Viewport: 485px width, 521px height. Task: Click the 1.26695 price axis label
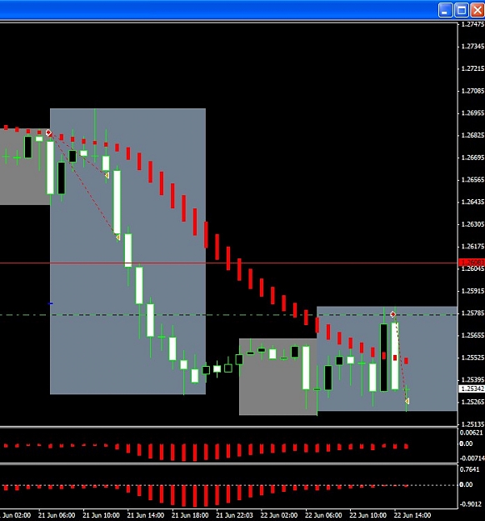click(x=472, y=158)
